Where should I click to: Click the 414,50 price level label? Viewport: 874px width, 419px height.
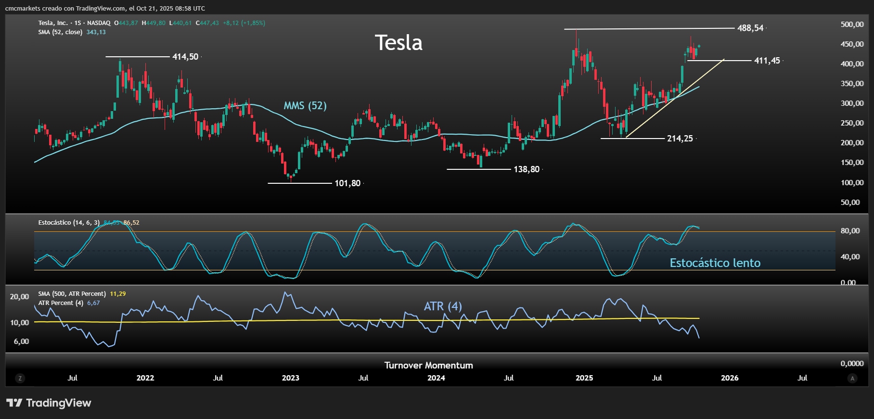185,57
